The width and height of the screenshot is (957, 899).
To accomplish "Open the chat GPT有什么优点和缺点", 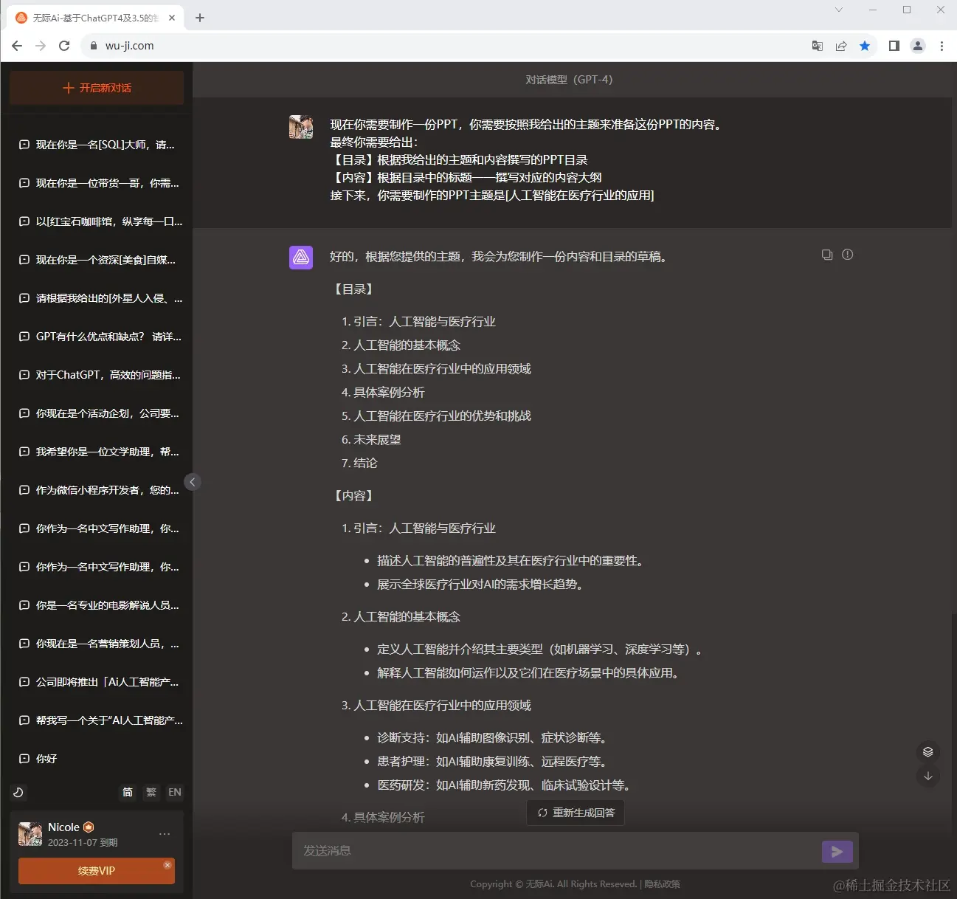I will 97,337.
